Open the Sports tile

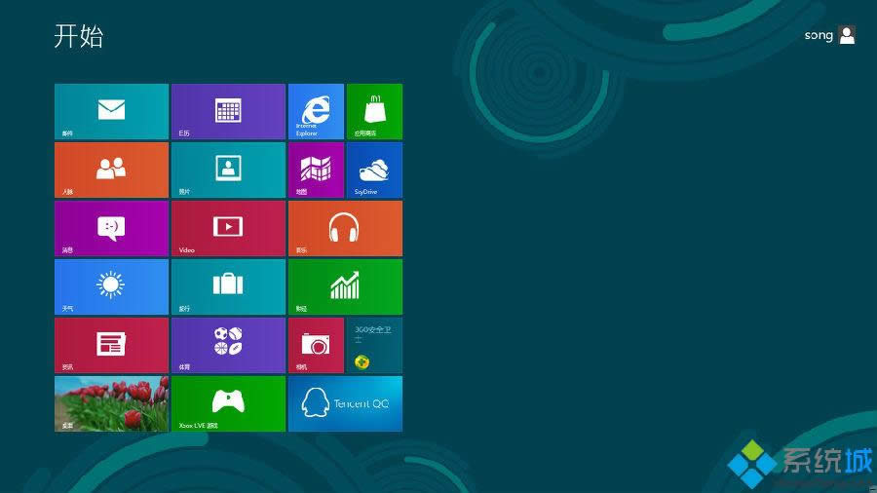[228, 345]
